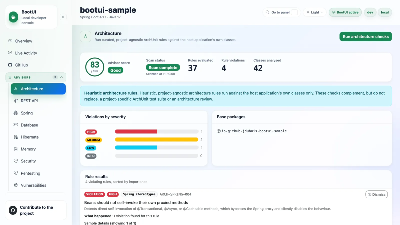Click the Hibernate database-gear icon

click(x=16, y=137)
